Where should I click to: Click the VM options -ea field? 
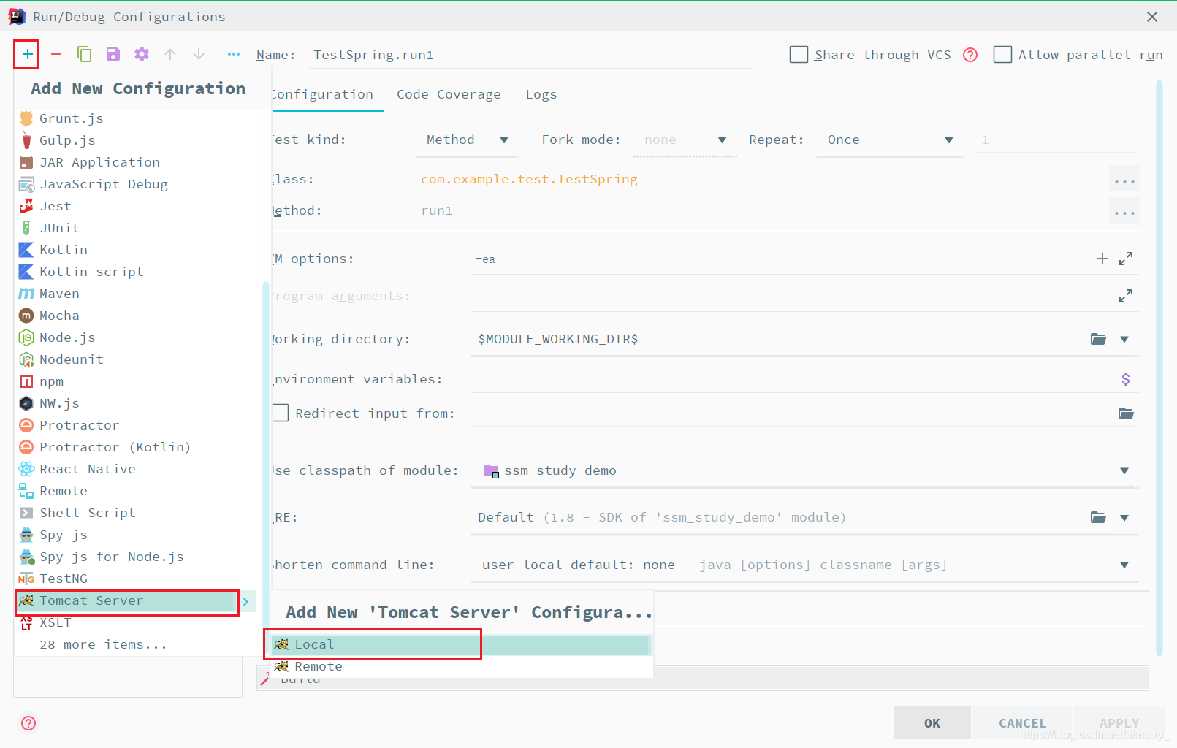click(782, 259)
